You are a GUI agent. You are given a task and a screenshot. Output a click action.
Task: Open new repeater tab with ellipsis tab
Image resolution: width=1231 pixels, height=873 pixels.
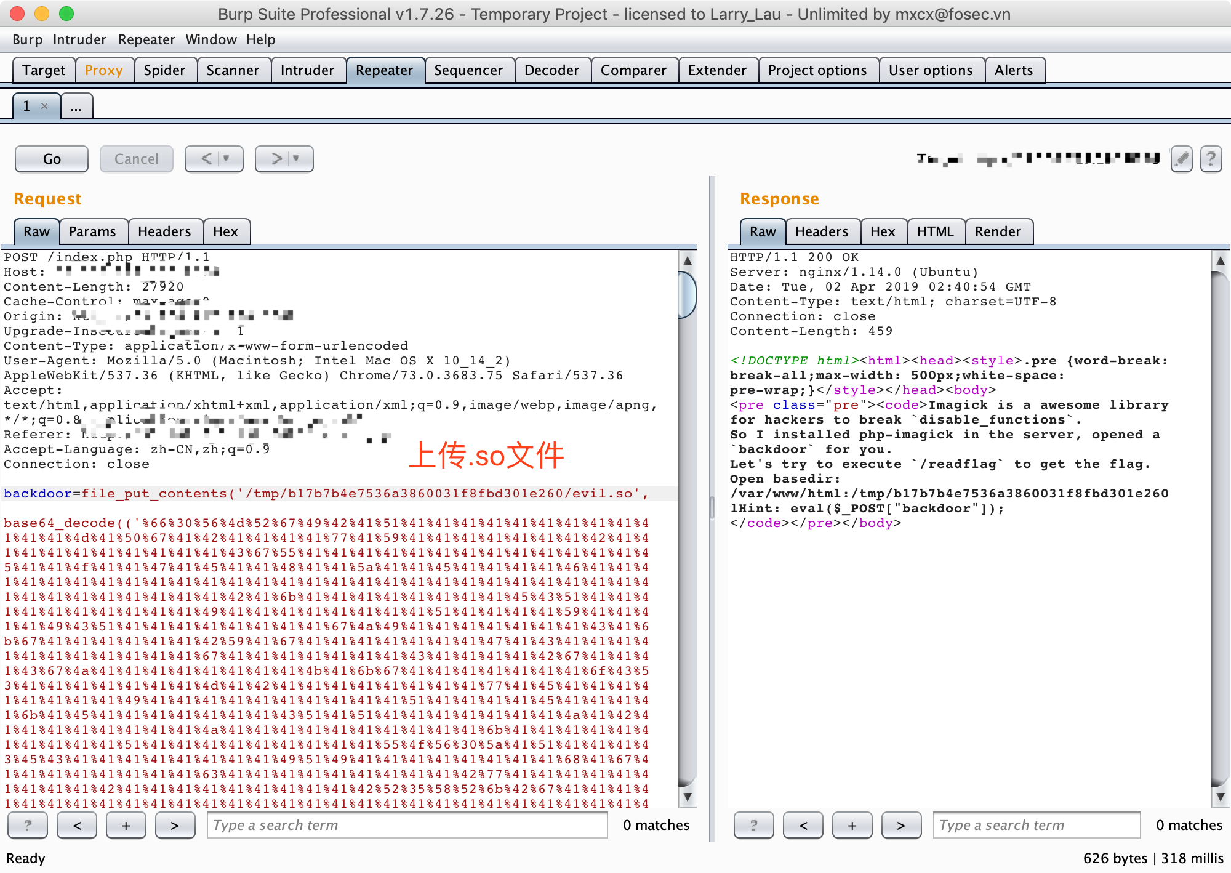tap(76, 107)
